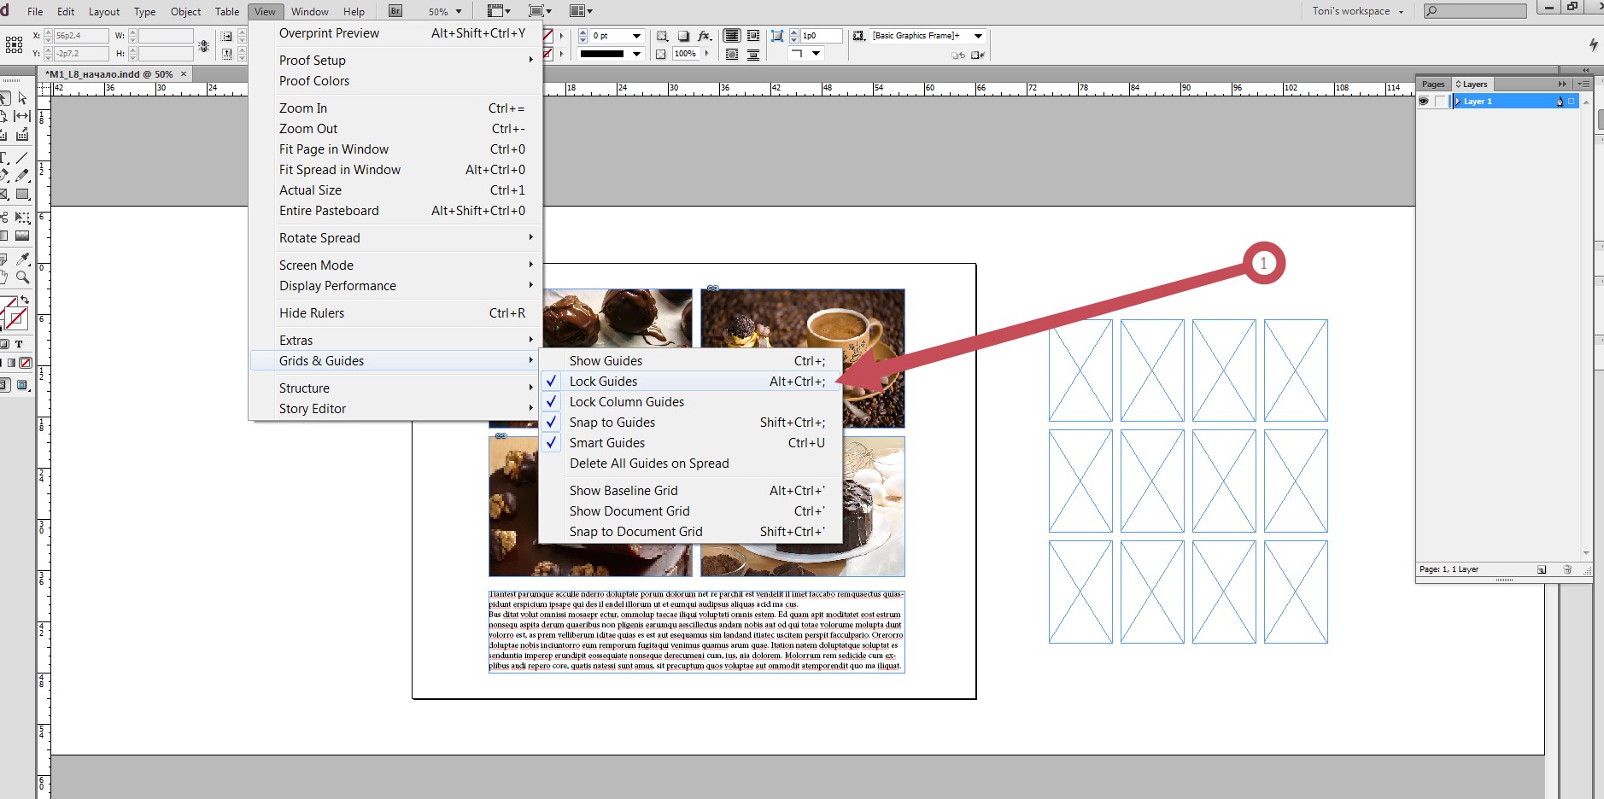
Task: Switch to the Pages panel tab
Action: (x=1433, y=84)
